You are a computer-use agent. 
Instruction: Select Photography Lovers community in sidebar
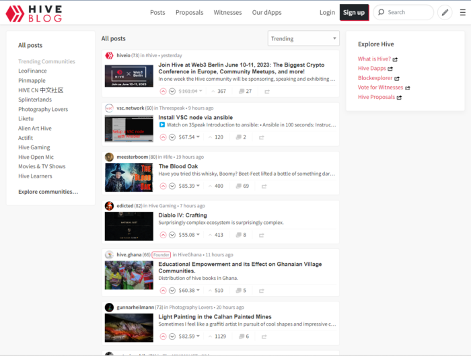tap(43, 109)
